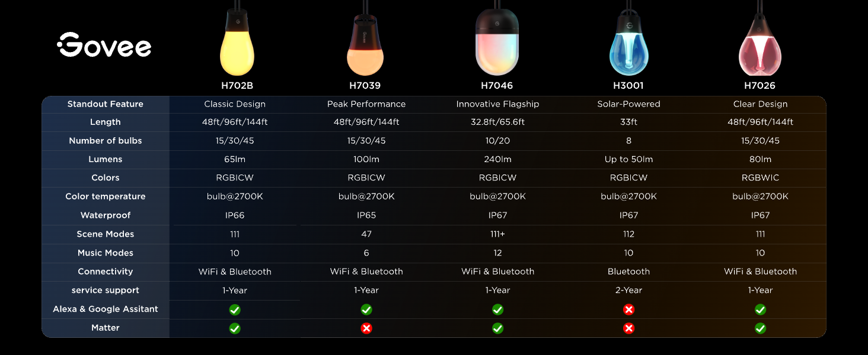Click the Length row header
The height and width of the screenshot is (355, 868).
click(106, 122)
